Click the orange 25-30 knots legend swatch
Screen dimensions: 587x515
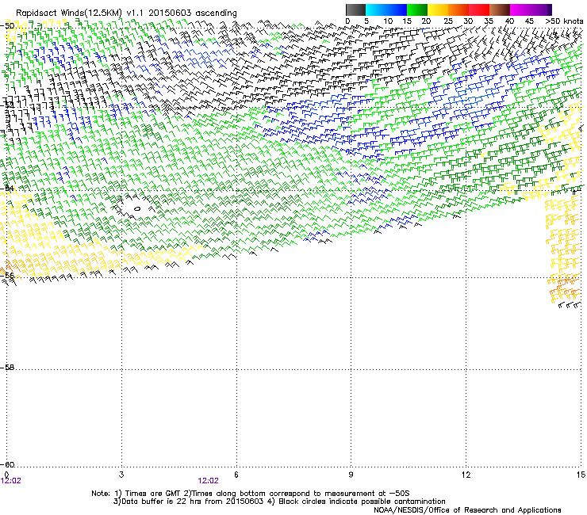point(458,10)
